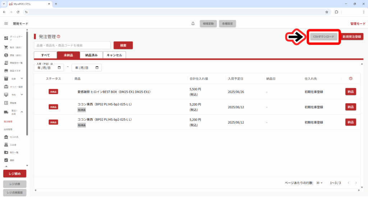The image size is (368, 197).
Task: Open ダッシュボード from the sidebar
Action: pos(14,38)
